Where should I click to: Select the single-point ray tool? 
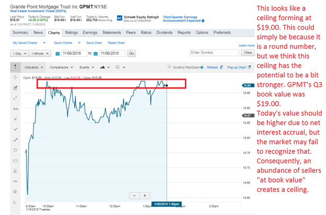coord(15,119)
